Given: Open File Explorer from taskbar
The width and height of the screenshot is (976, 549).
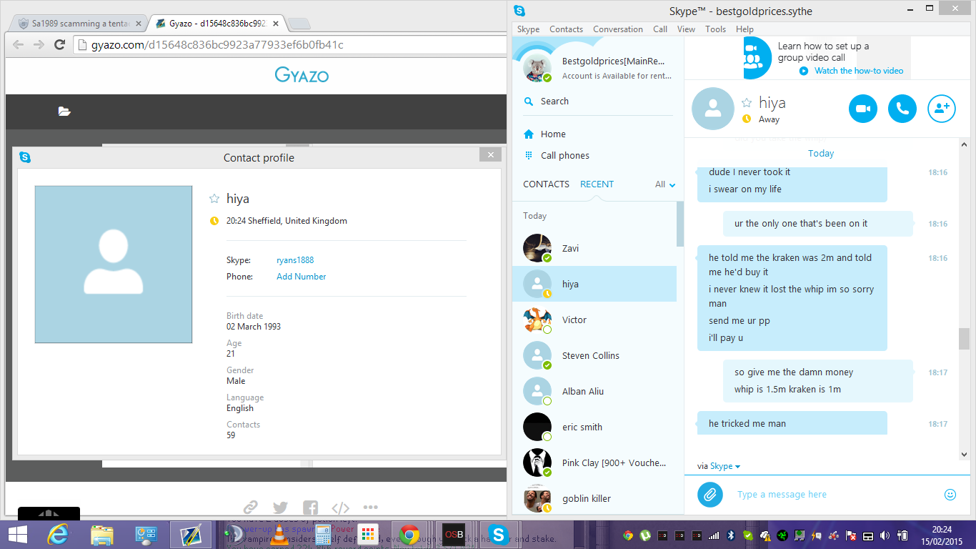Looking at the screenshot, I should tap(102, 535).
